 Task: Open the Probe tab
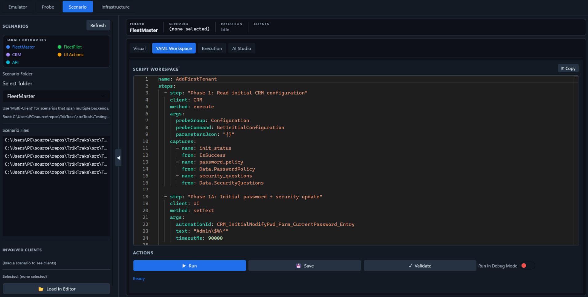48,7
